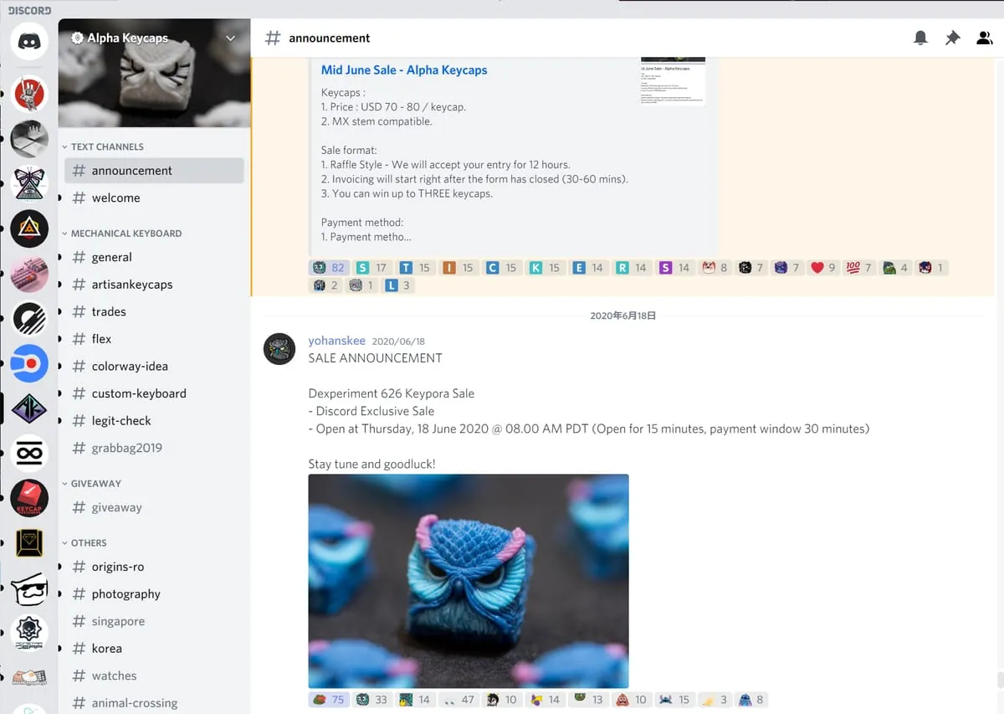Open the general channel
Image resolution: width=1004 pixels, height=714 pixels.
pyautogui.click(x=154, y=258)
